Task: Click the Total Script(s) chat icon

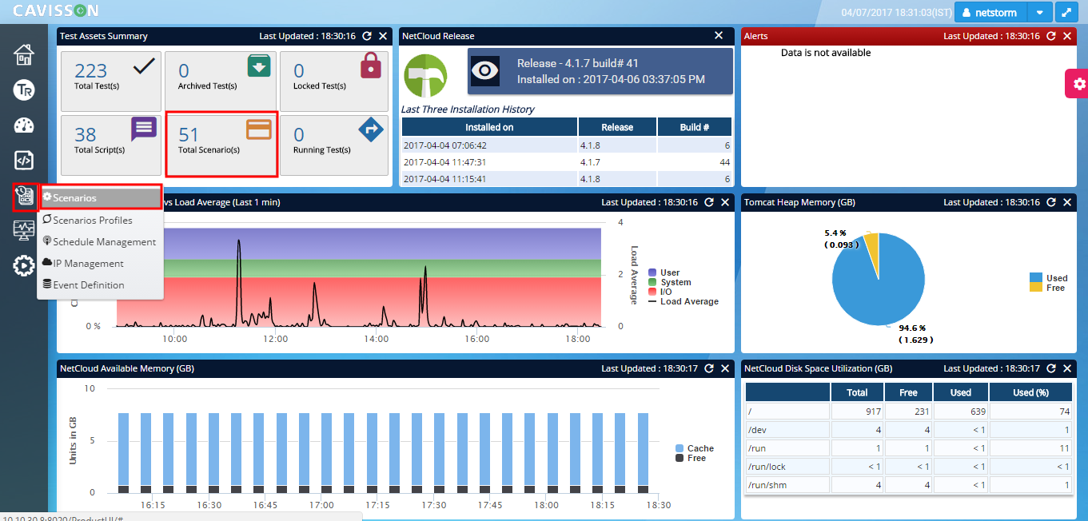Action: 144,129
